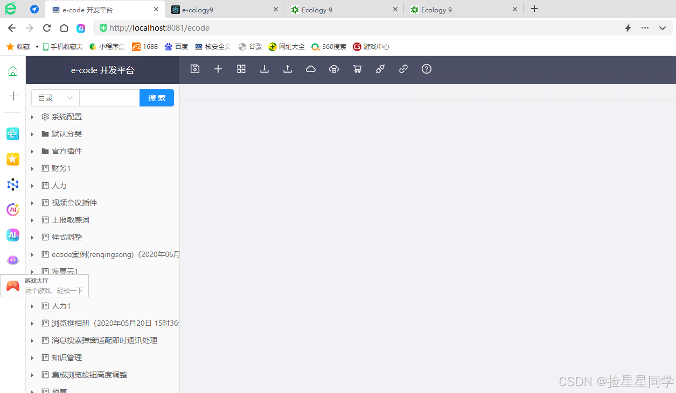676x393 pixels.
Task: Select the e-code 开发平台 browser tab
Action: click(104, 10)
